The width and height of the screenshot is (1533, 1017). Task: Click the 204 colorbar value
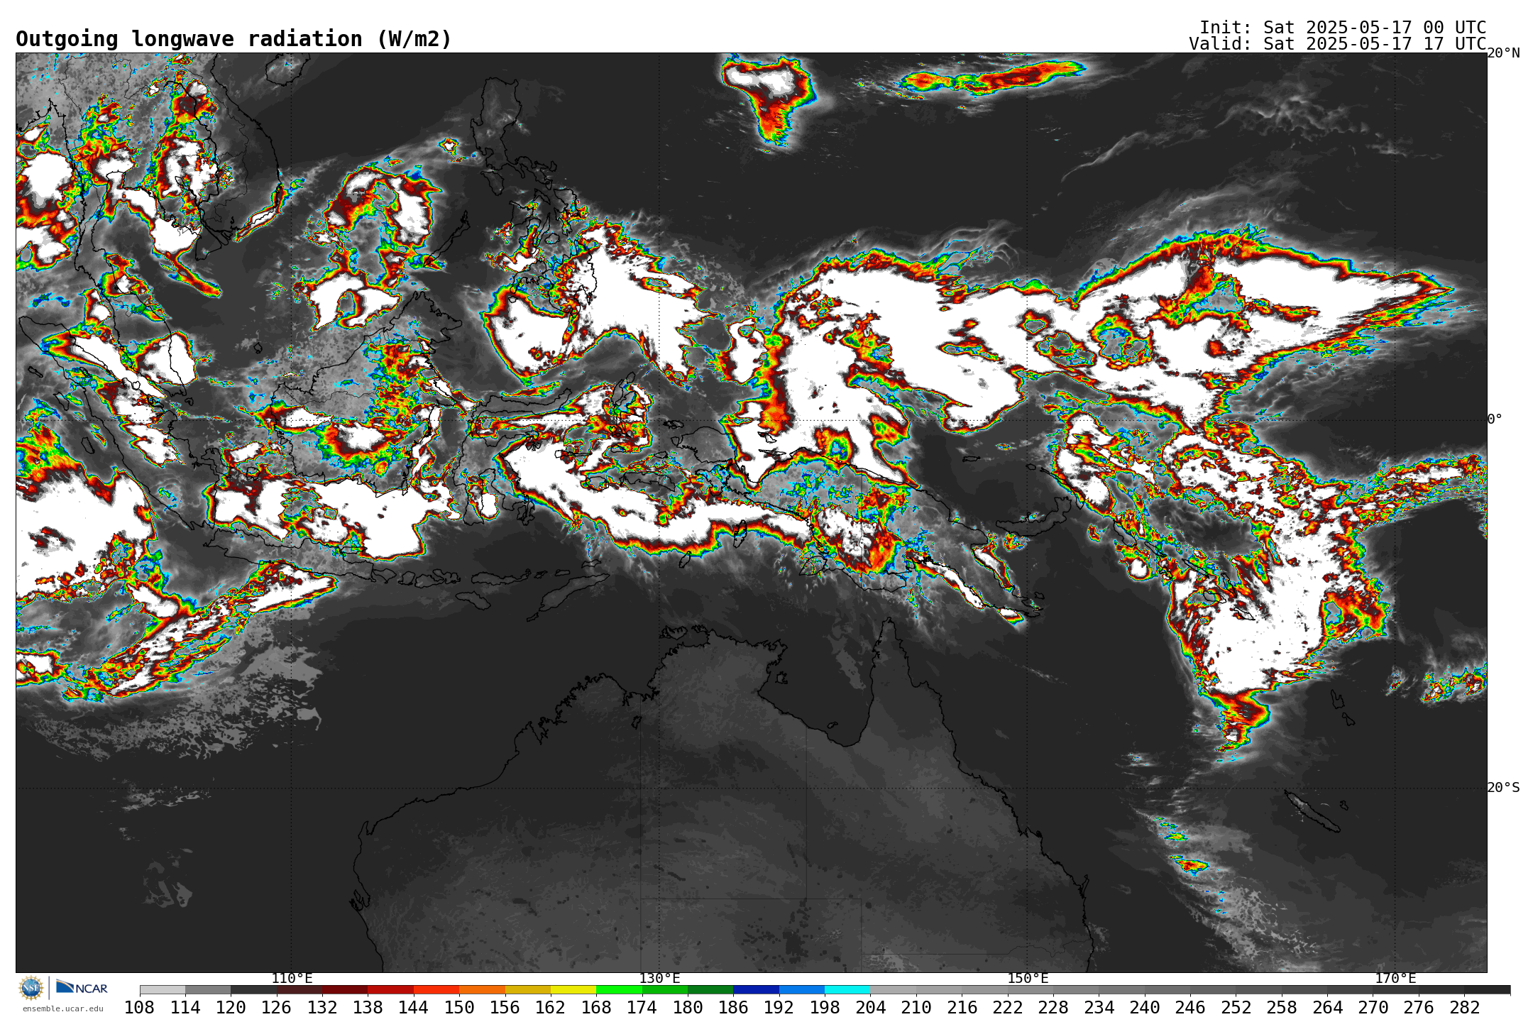(870, 1007)
